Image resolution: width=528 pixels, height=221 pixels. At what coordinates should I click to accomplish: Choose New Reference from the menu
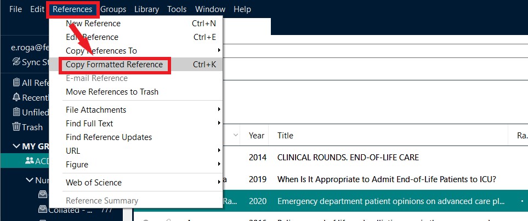136,24
